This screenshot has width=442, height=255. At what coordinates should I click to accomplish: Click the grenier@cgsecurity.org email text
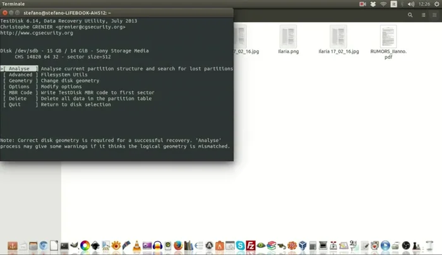90,27
